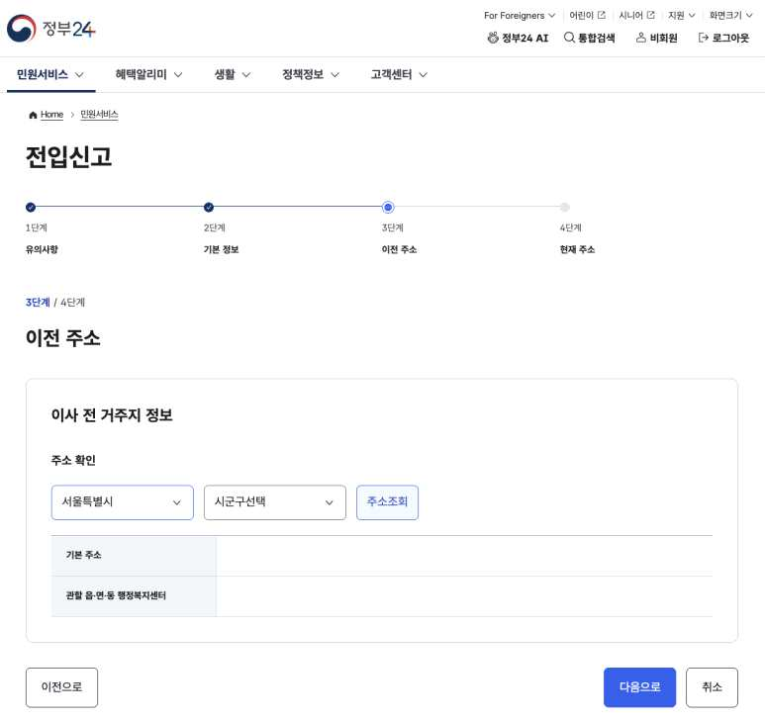Click the 비회원 user icon
765x720 pixels.
pos(656,38)
